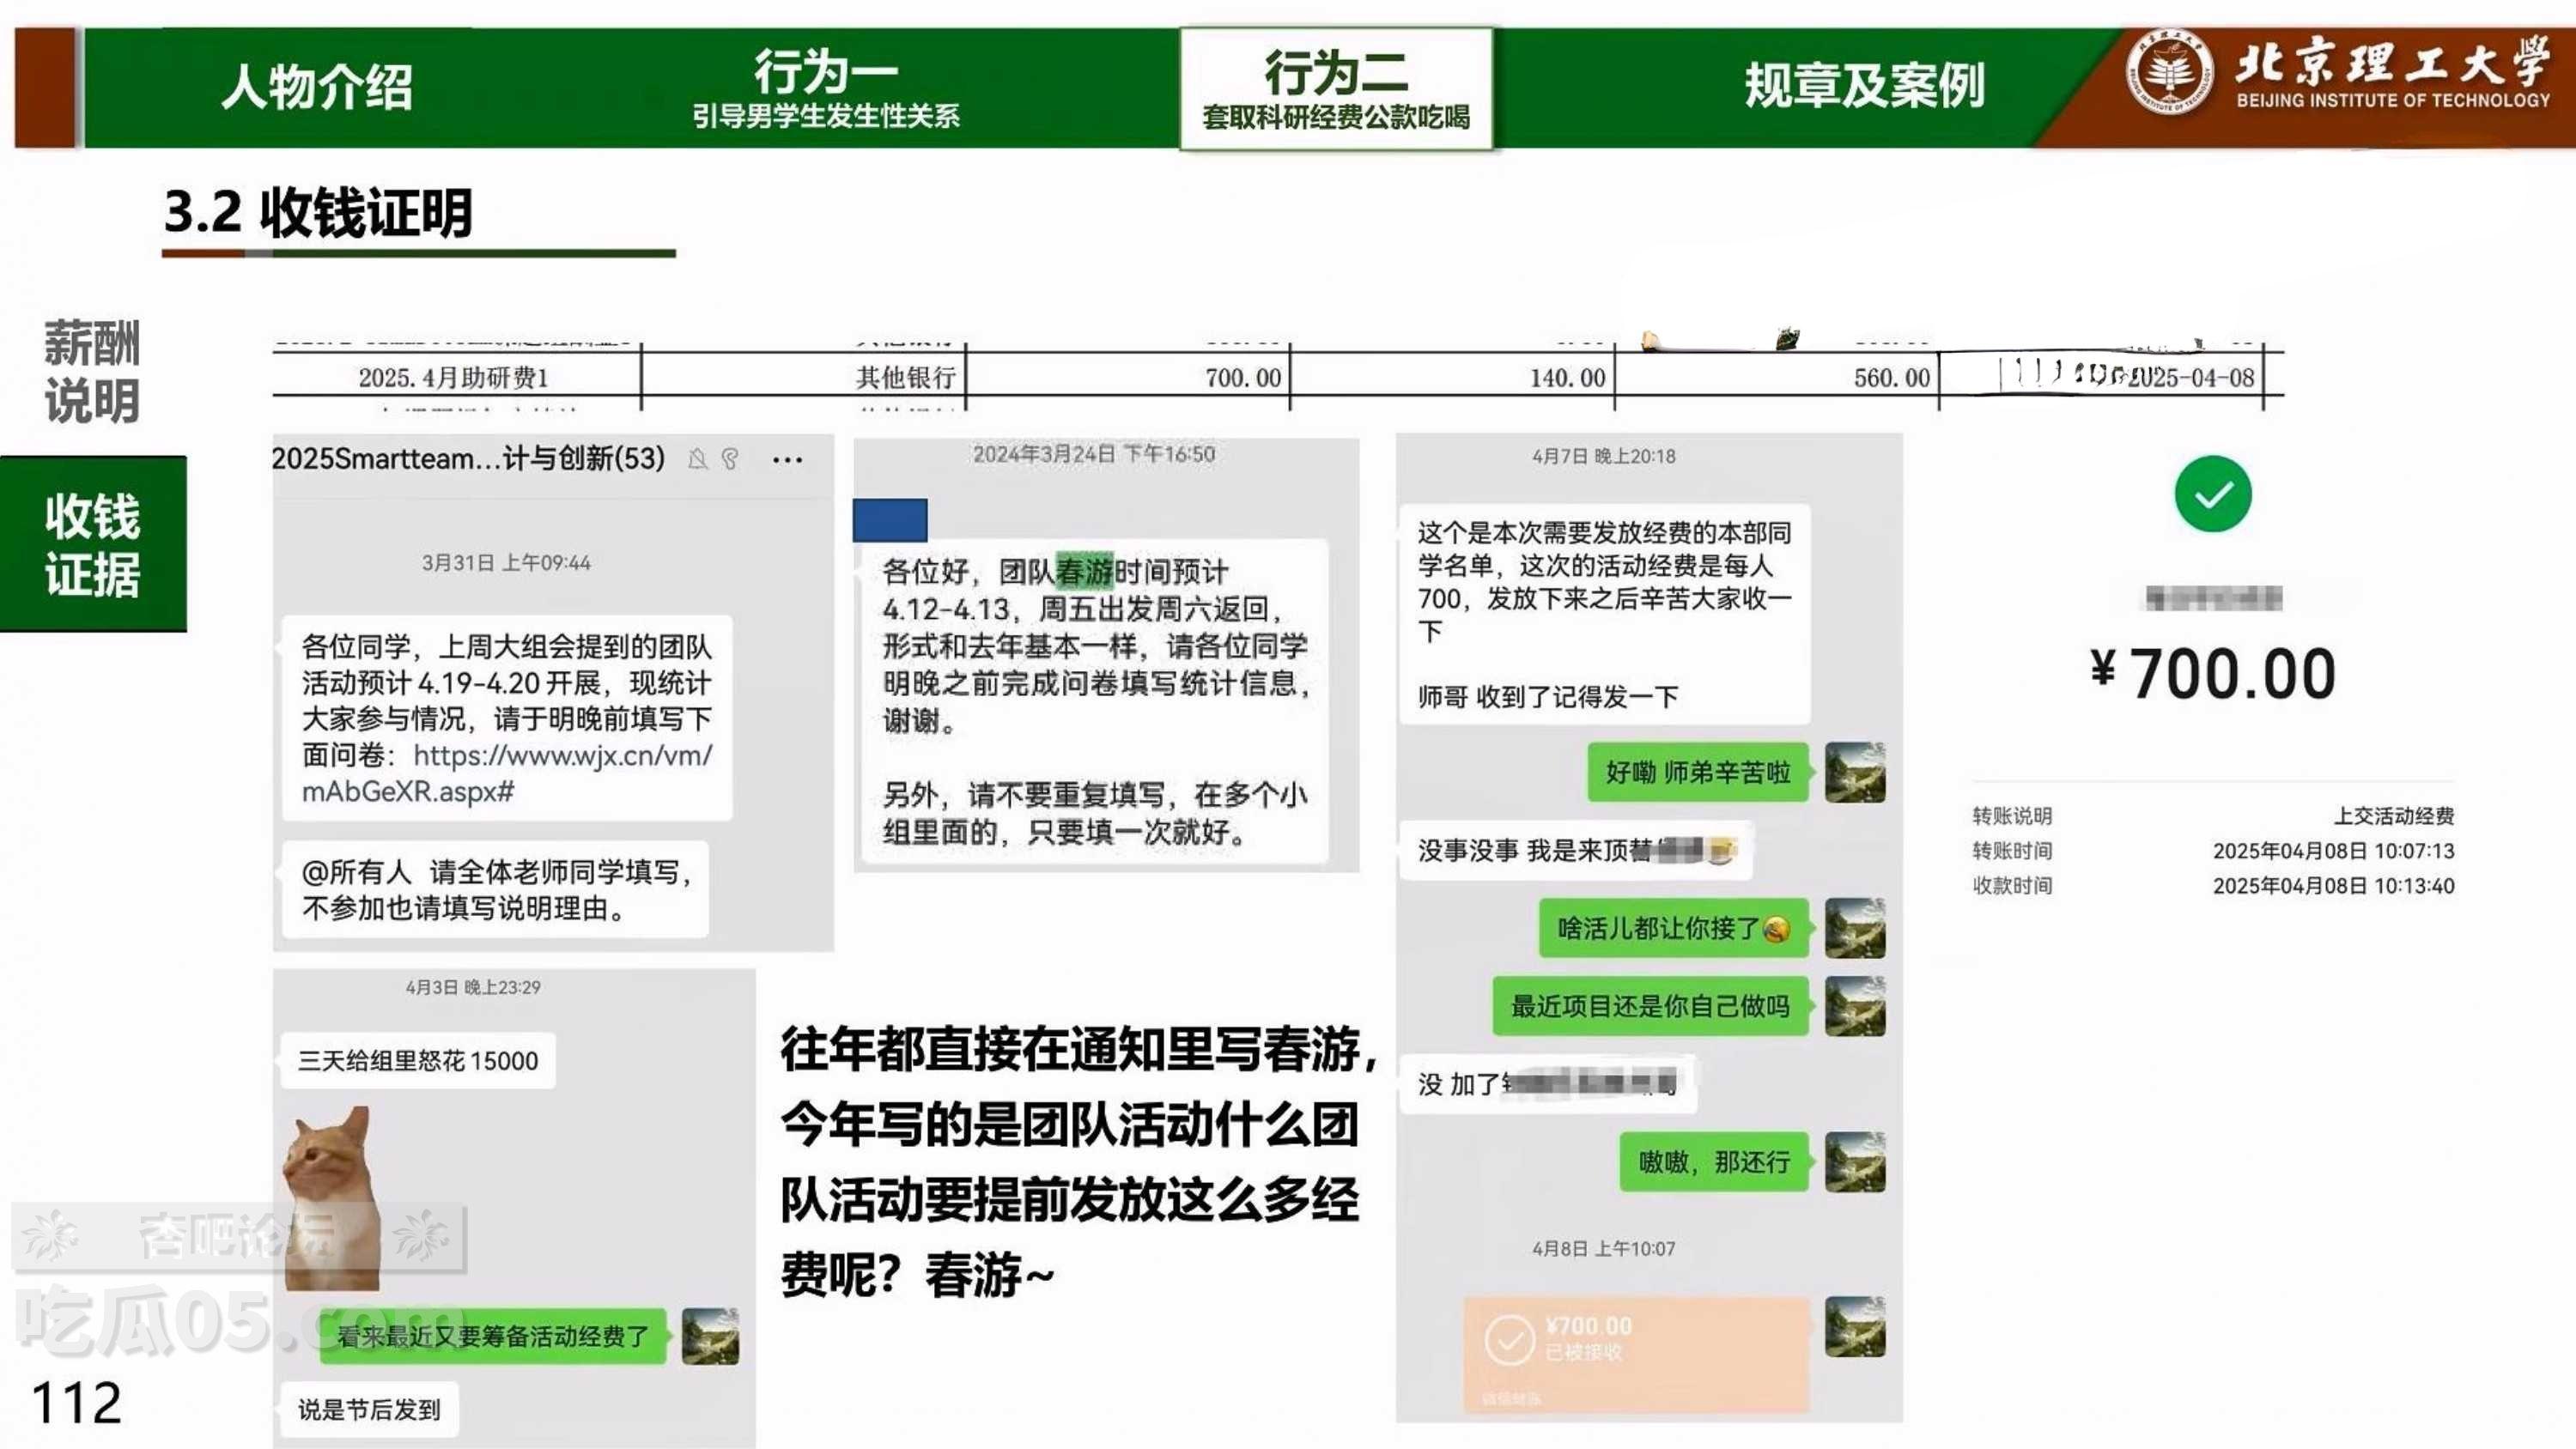Image resolution: width=2576 pixels, height=1449 pixels.
Task: Click the Beijing Institute of Technology logo
Action: coord(2168,73)
